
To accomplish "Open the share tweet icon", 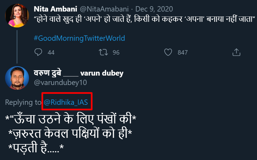I will coord(236,52).
